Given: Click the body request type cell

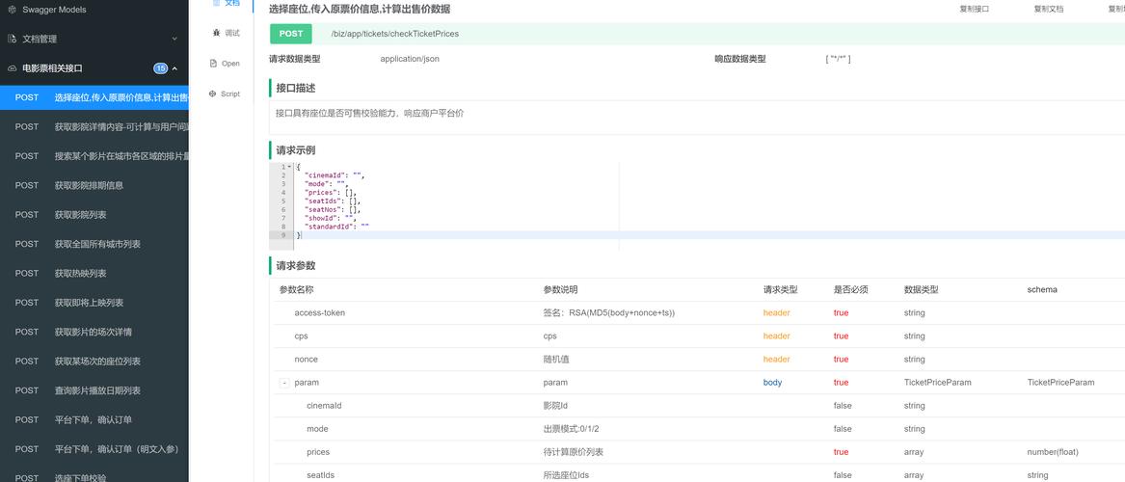Looking at the screenshot, I should [772, 383].
